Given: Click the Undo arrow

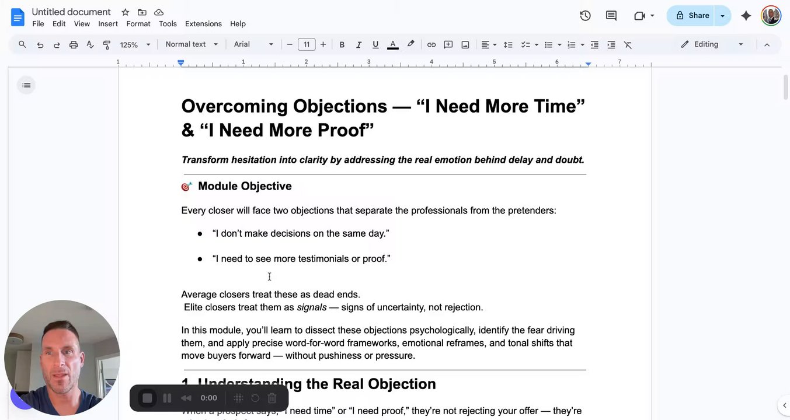Looking at the screenshot, I should click(x=40, y=45).
